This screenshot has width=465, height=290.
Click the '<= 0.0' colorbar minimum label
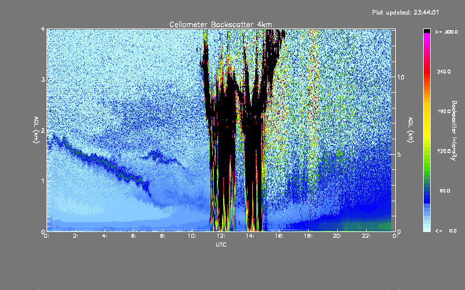click(446, 231)
